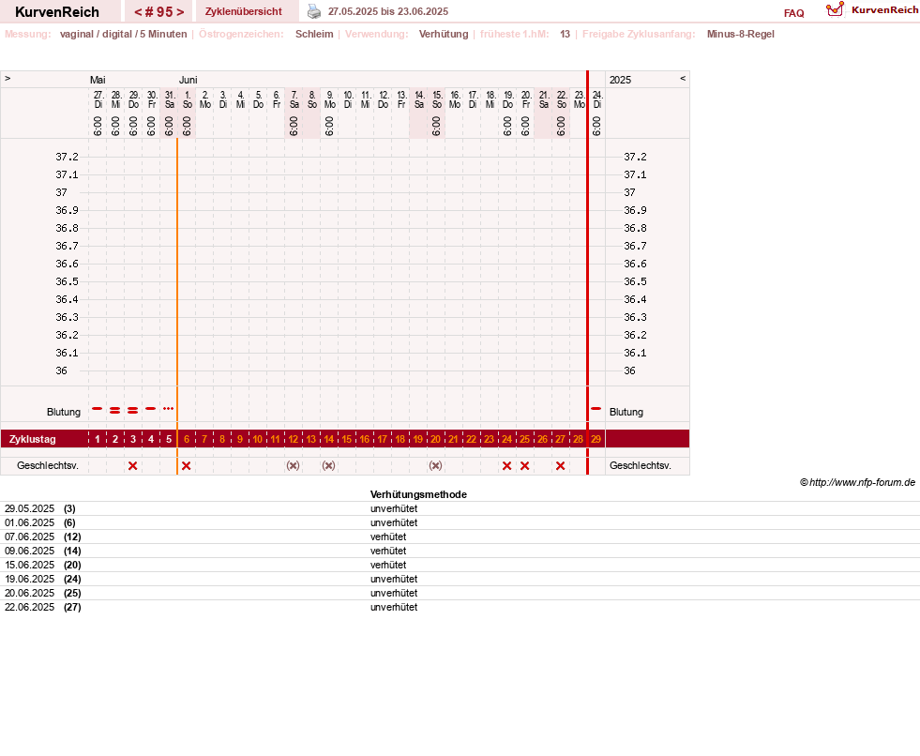This screenshot has width=920, height=756.
Task: Select cycle day 1 in the Zyklustag row
Action: (x=98, y=439)
